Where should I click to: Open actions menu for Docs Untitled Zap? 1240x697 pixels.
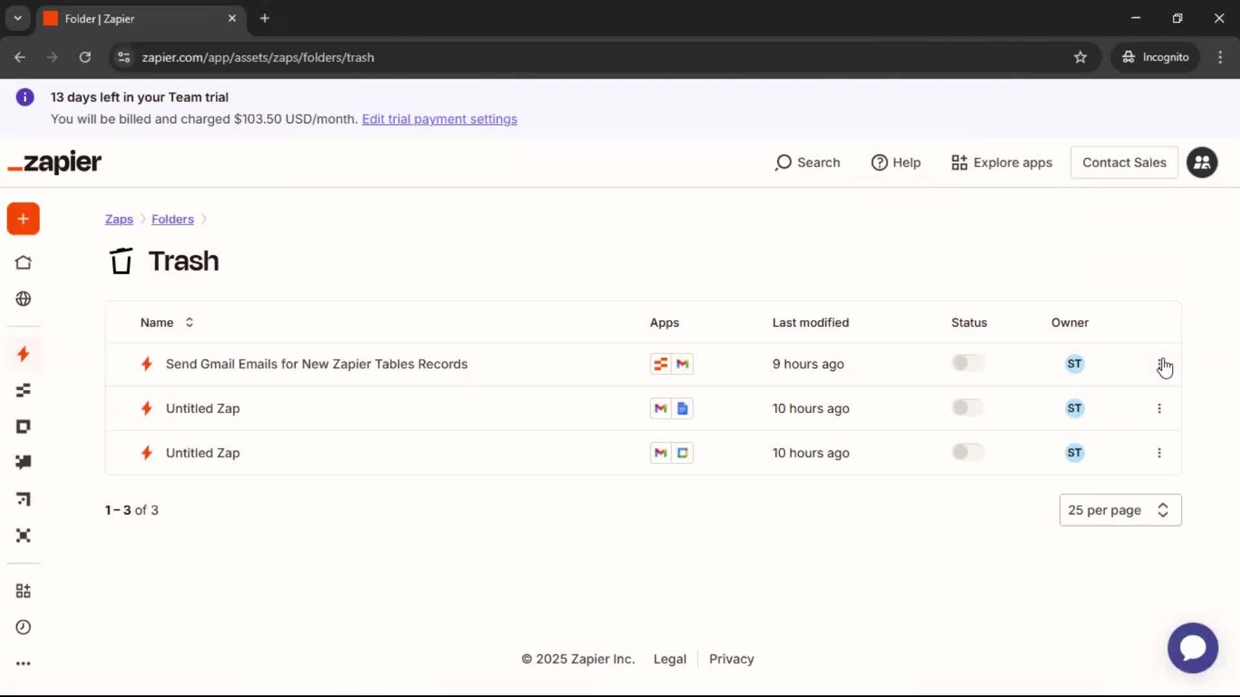click(x=1159, y=409)
